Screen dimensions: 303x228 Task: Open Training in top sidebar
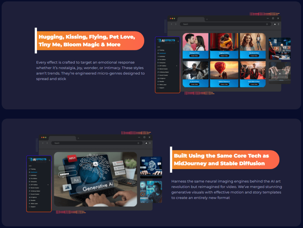point(161,50)
